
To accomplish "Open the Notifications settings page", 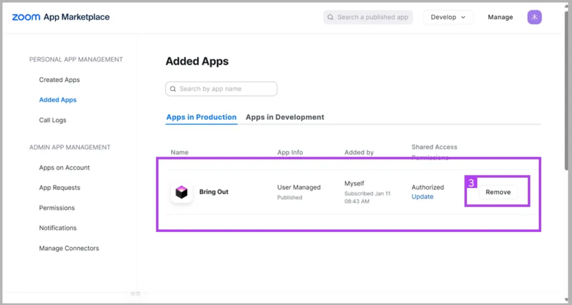I will point(58,228).
